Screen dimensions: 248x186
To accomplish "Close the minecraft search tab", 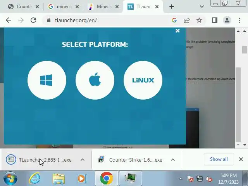I will click(x=77, y=7).
